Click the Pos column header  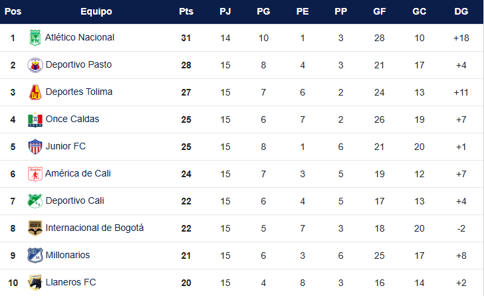13,11
